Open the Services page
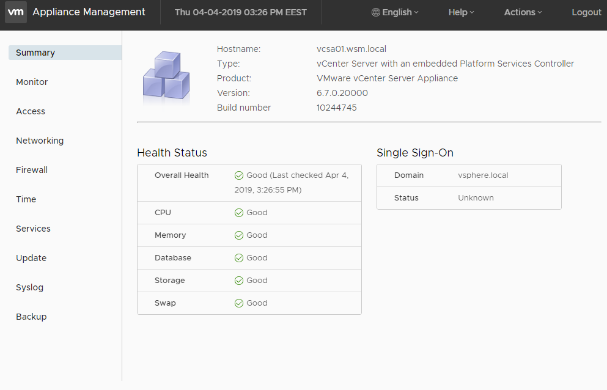607x390 pixels. click(x=33, y=229)
